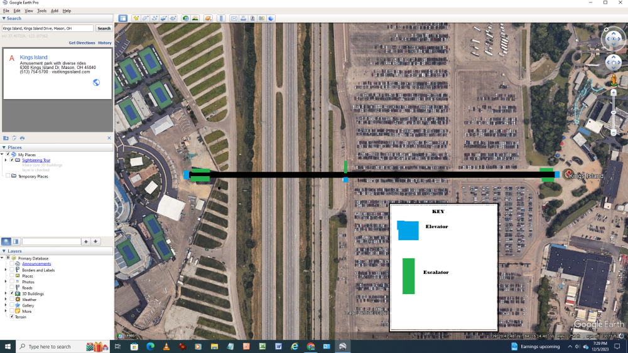628x353 pixels.
Task: Toggle the Sightseeing Tour checkbox
Action: (x=11, y=160)
